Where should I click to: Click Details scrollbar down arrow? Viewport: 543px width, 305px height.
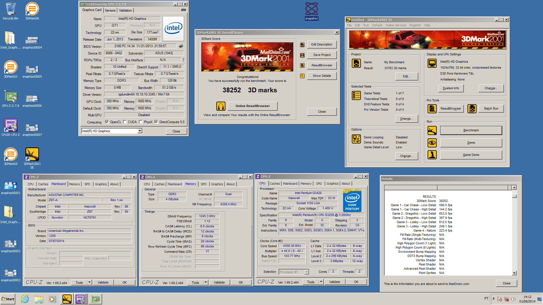tap(514, 273)
